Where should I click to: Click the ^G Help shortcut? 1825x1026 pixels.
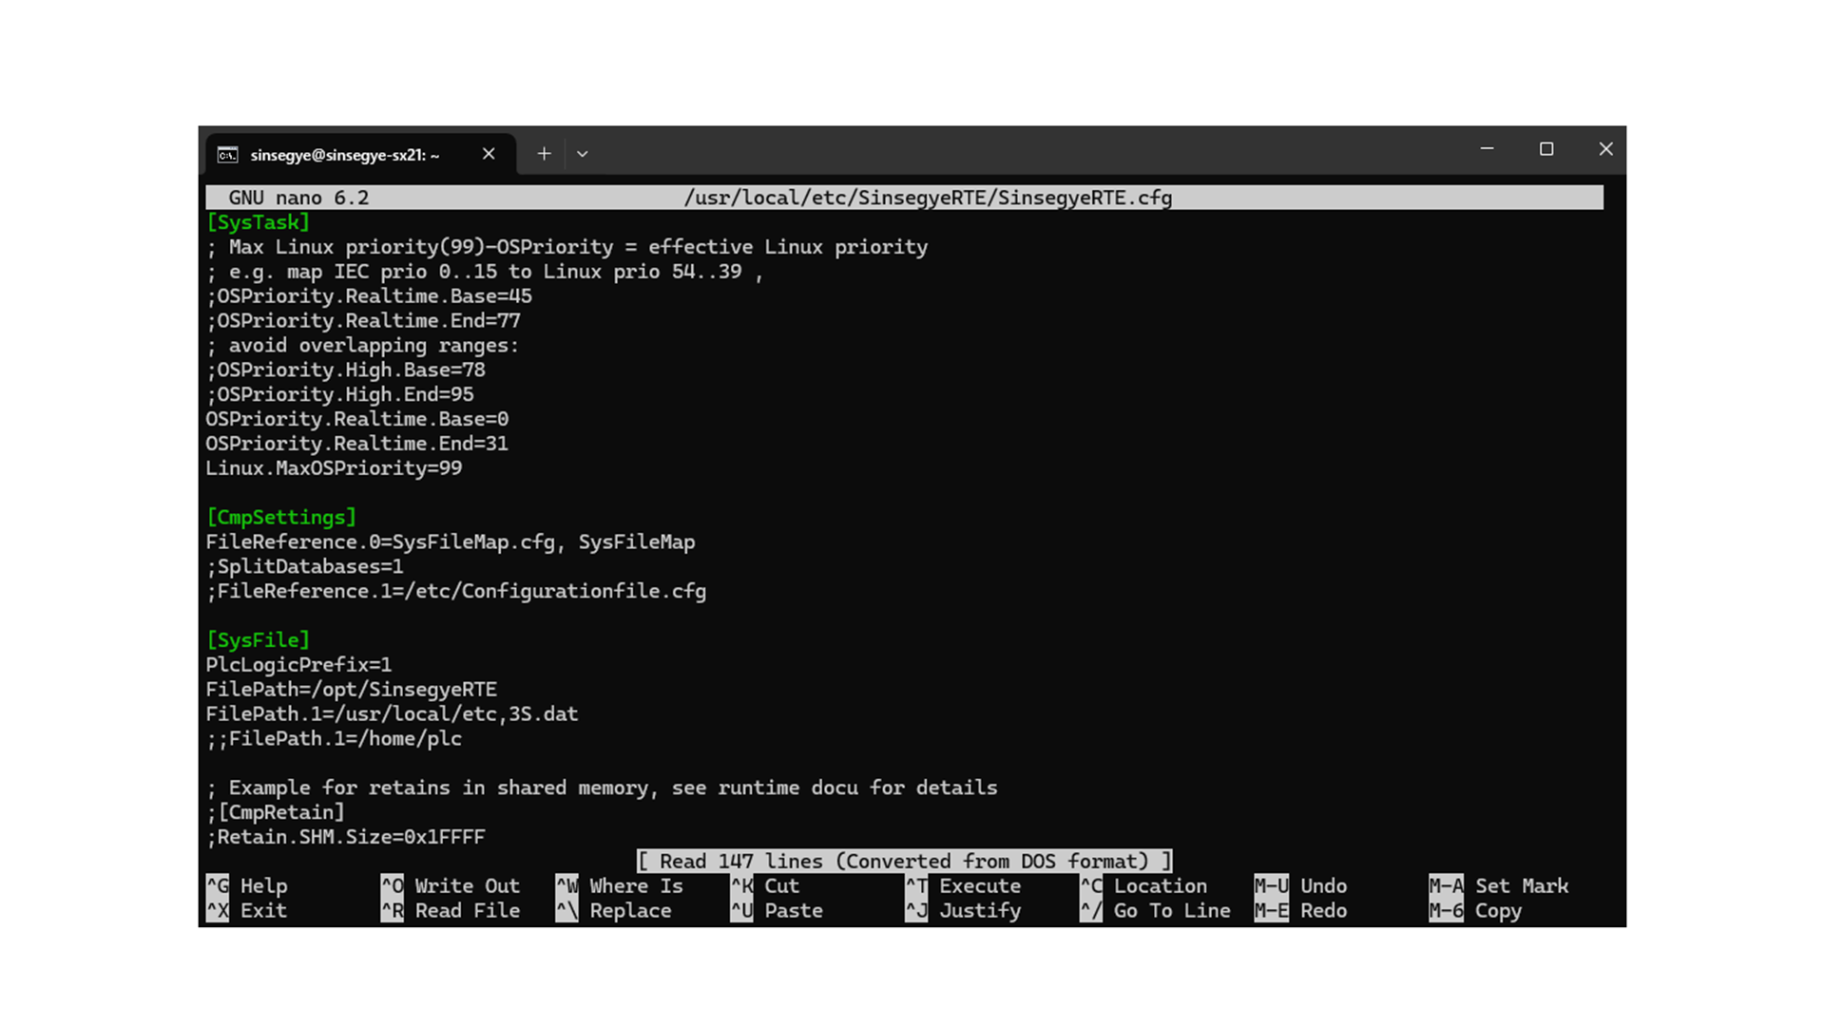click(x=247, y=885)
